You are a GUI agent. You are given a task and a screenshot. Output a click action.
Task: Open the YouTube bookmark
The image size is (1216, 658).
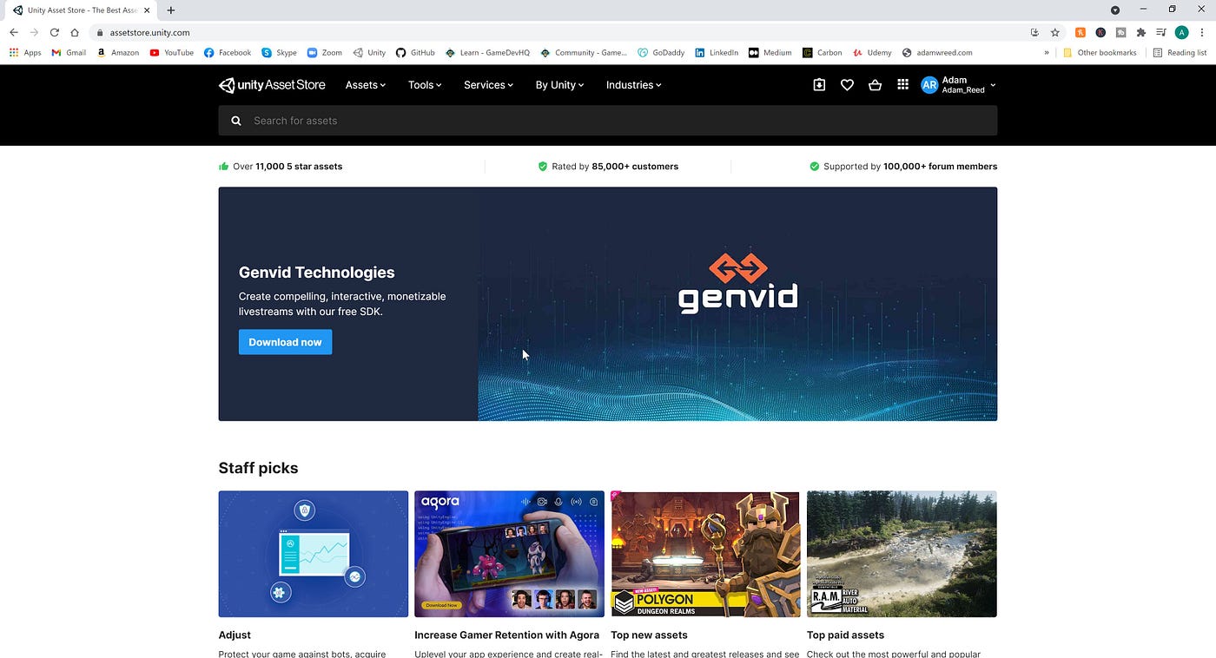pyautogui.click(x=172, y=53)
